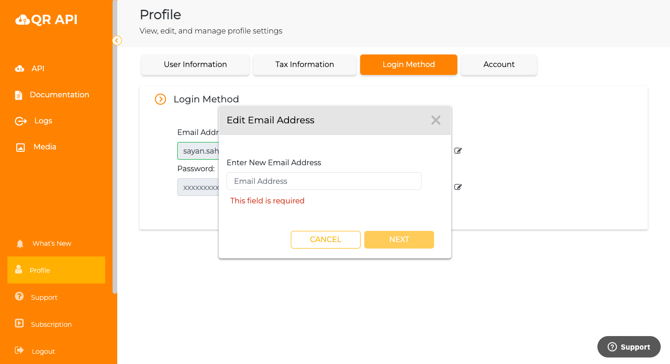Open the API cloud icon in sidebar
The width and height of the screenshot is (670, 364).
pyautogui.click(x=20, y=68)
